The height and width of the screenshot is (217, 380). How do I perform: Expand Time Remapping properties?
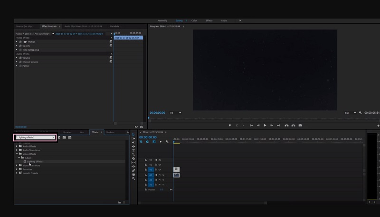click(17, 50)
